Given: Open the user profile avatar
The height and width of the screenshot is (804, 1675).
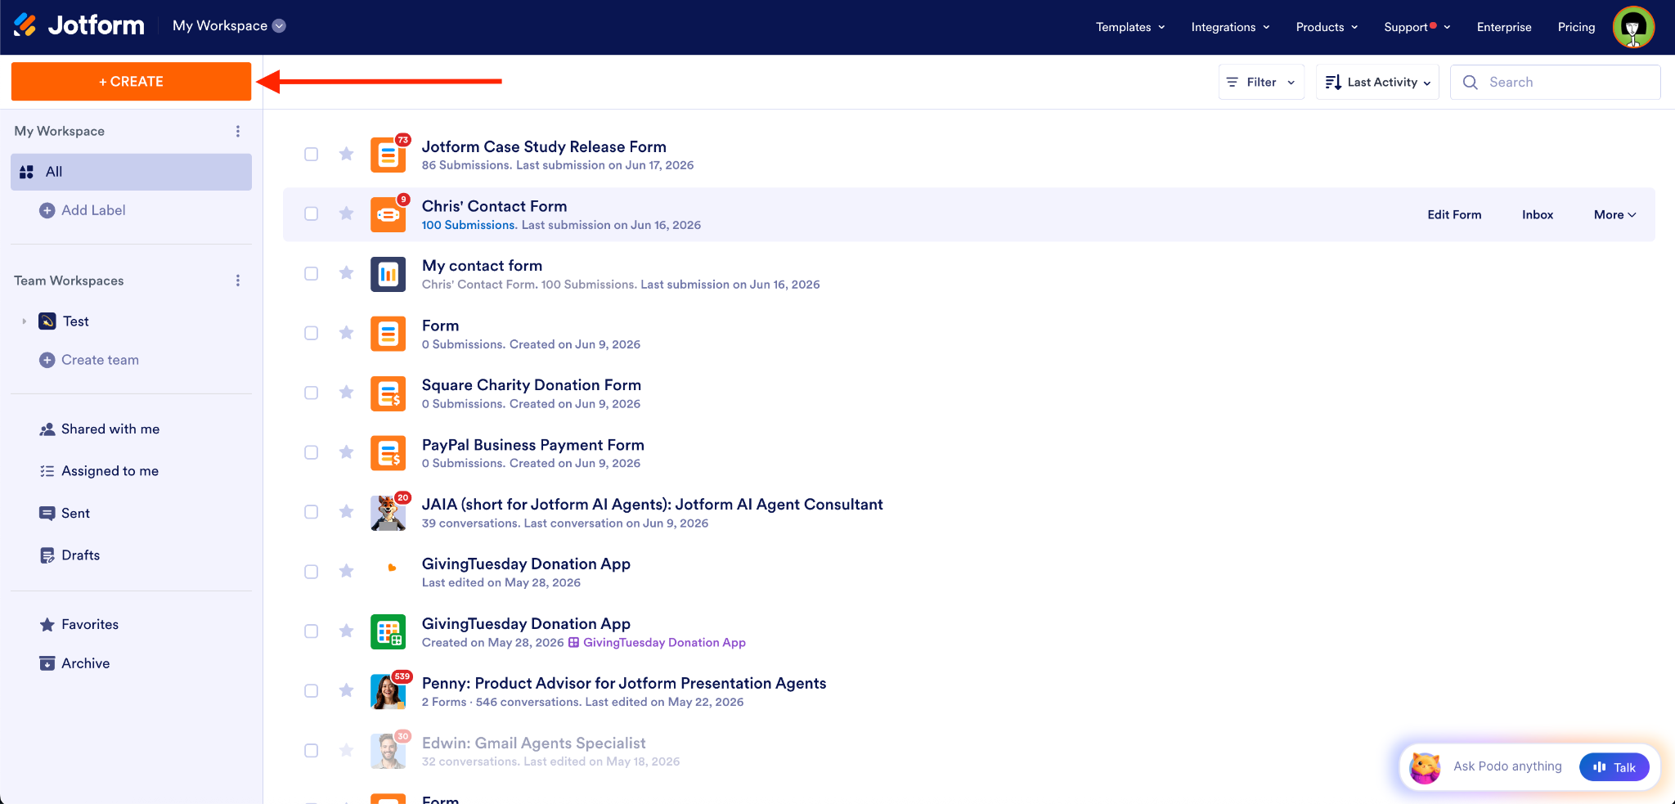Looking at the screenshot, I should (x=1633, y=27).
